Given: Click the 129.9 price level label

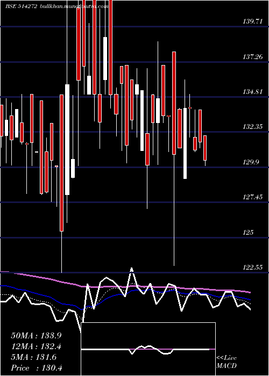Looking at the screenshot, I should (251, 162).
